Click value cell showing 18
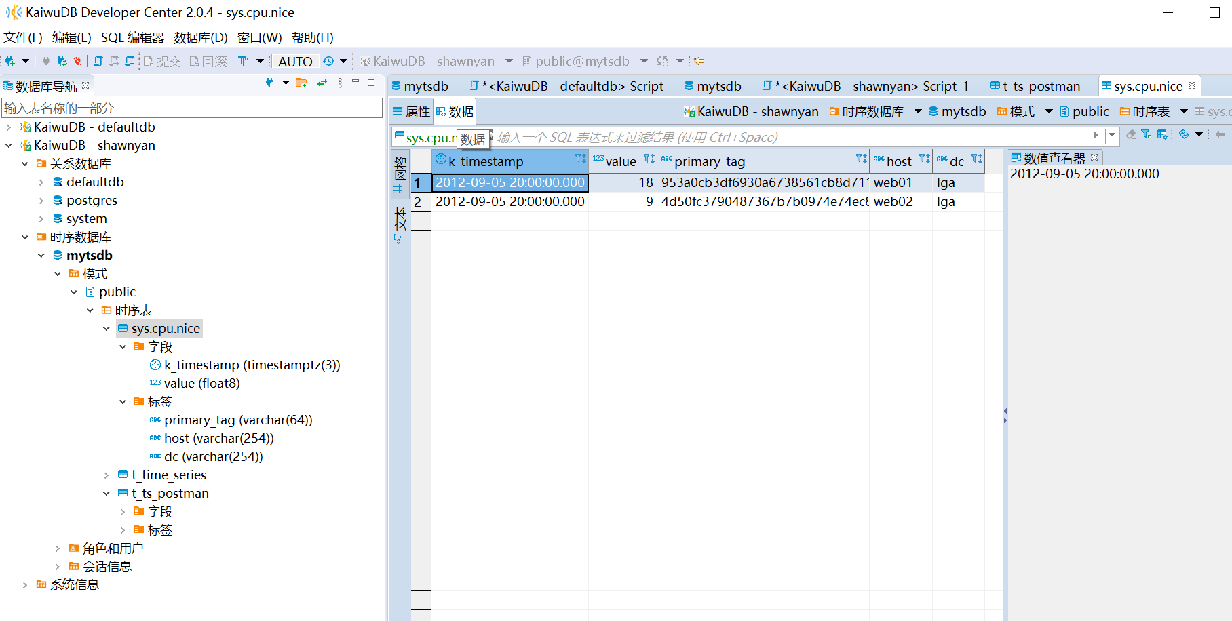The width and height of the screenshot is (1232, 621). [x=622, y=183]
